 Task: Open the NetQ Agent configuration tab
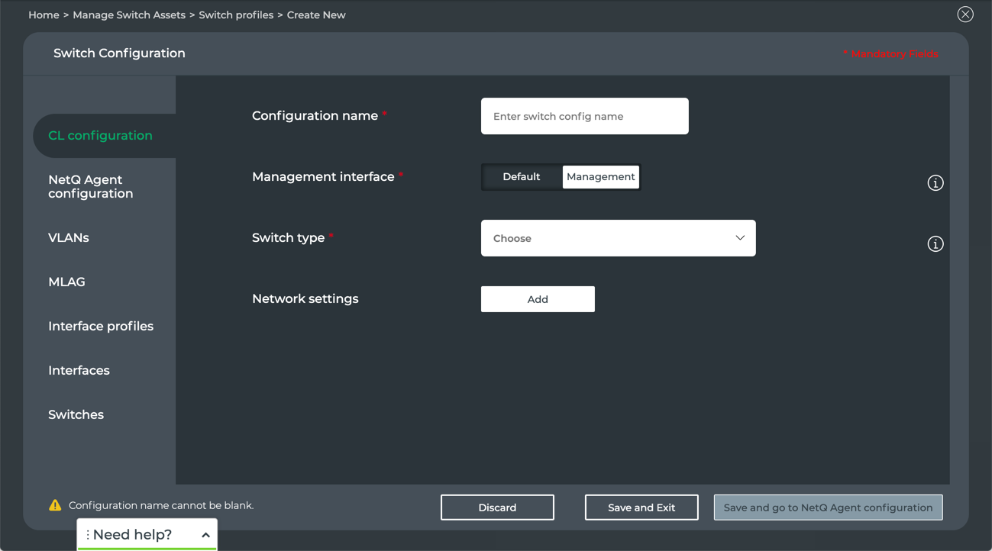click(x=90, y=187)
